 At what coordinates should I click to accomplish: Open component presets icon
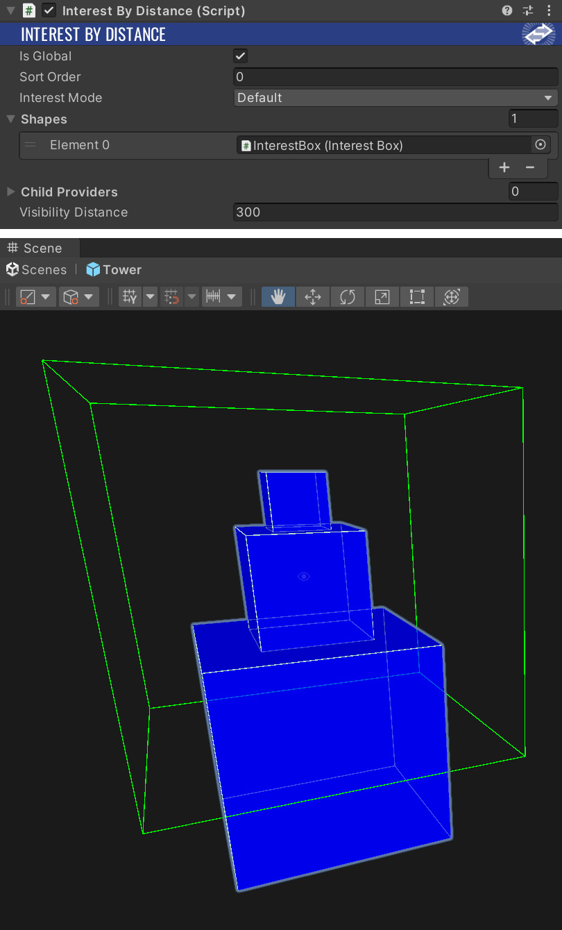[x=528, y=10]
